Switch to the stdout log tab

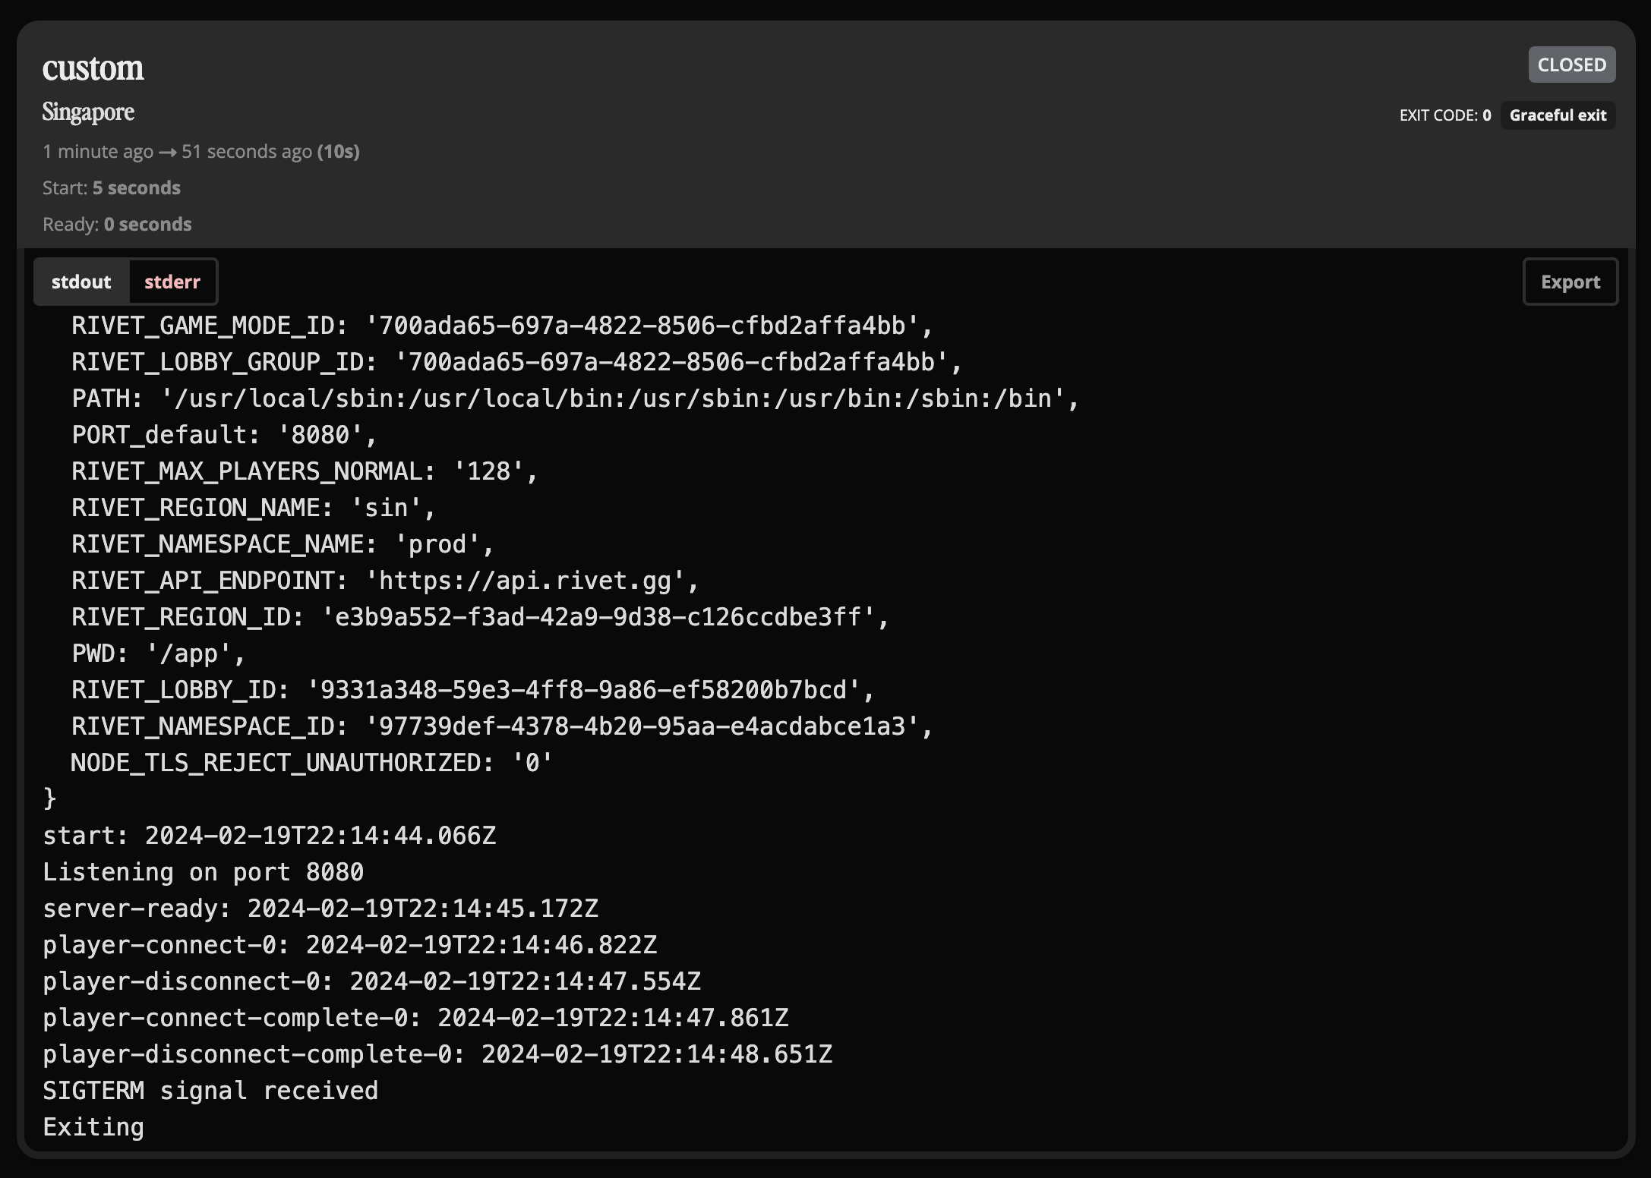tap(81, 282)
